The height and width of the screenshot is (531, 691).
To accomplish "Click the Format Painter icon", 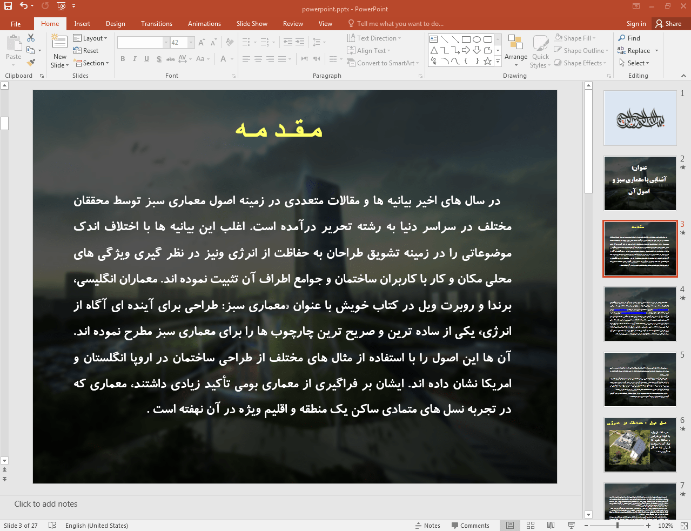I will 31,63.
